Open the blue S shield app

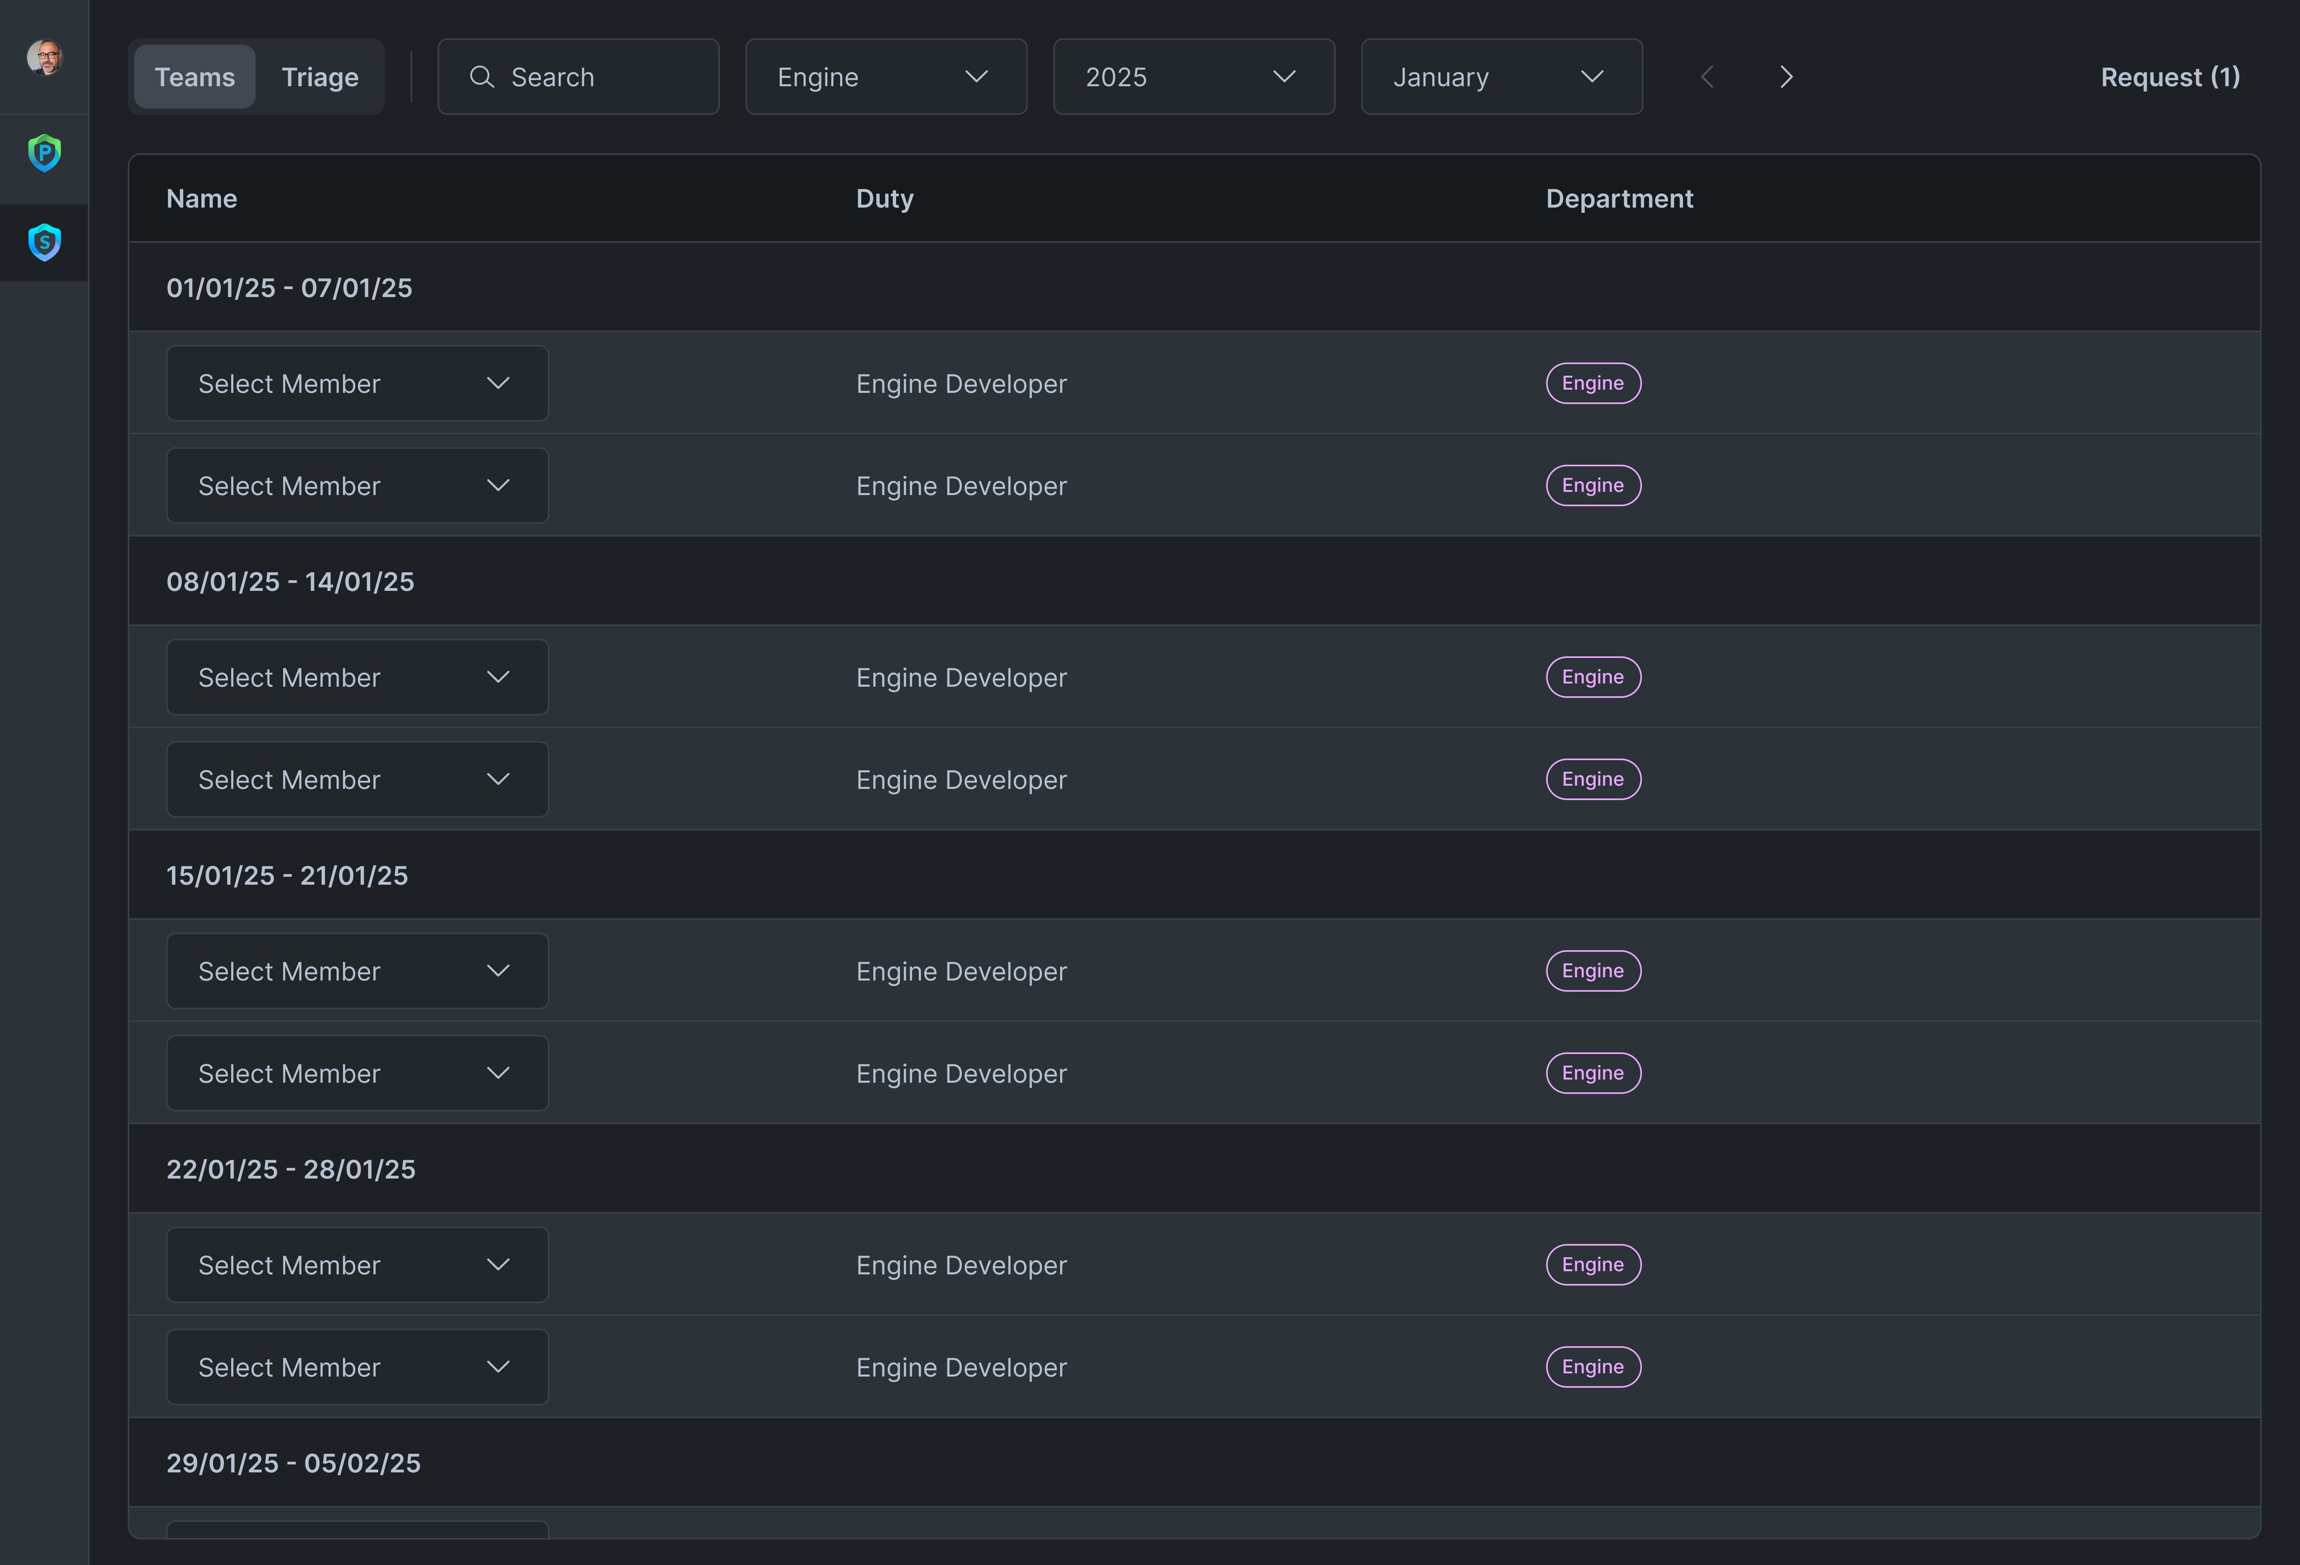45,242
